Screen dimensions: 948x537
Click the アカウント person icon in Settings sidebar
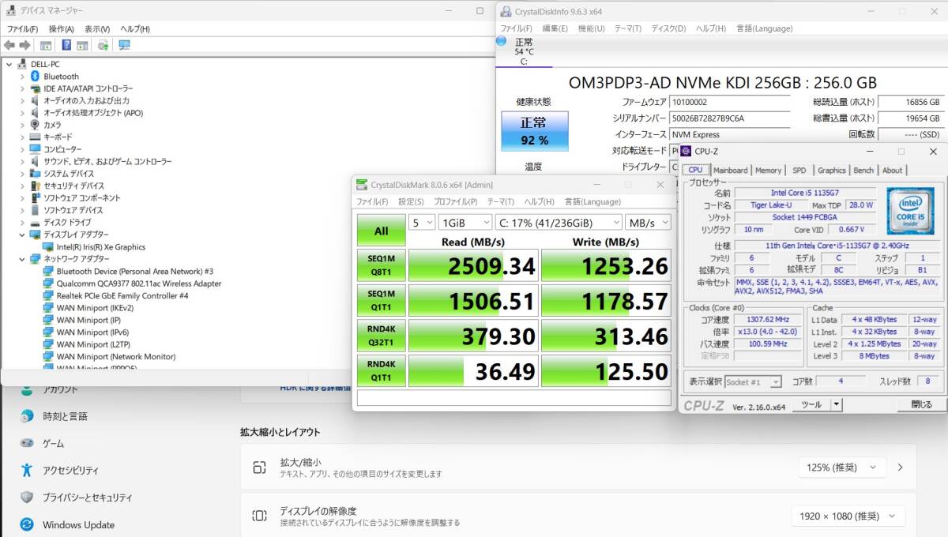tap(27, 390)
